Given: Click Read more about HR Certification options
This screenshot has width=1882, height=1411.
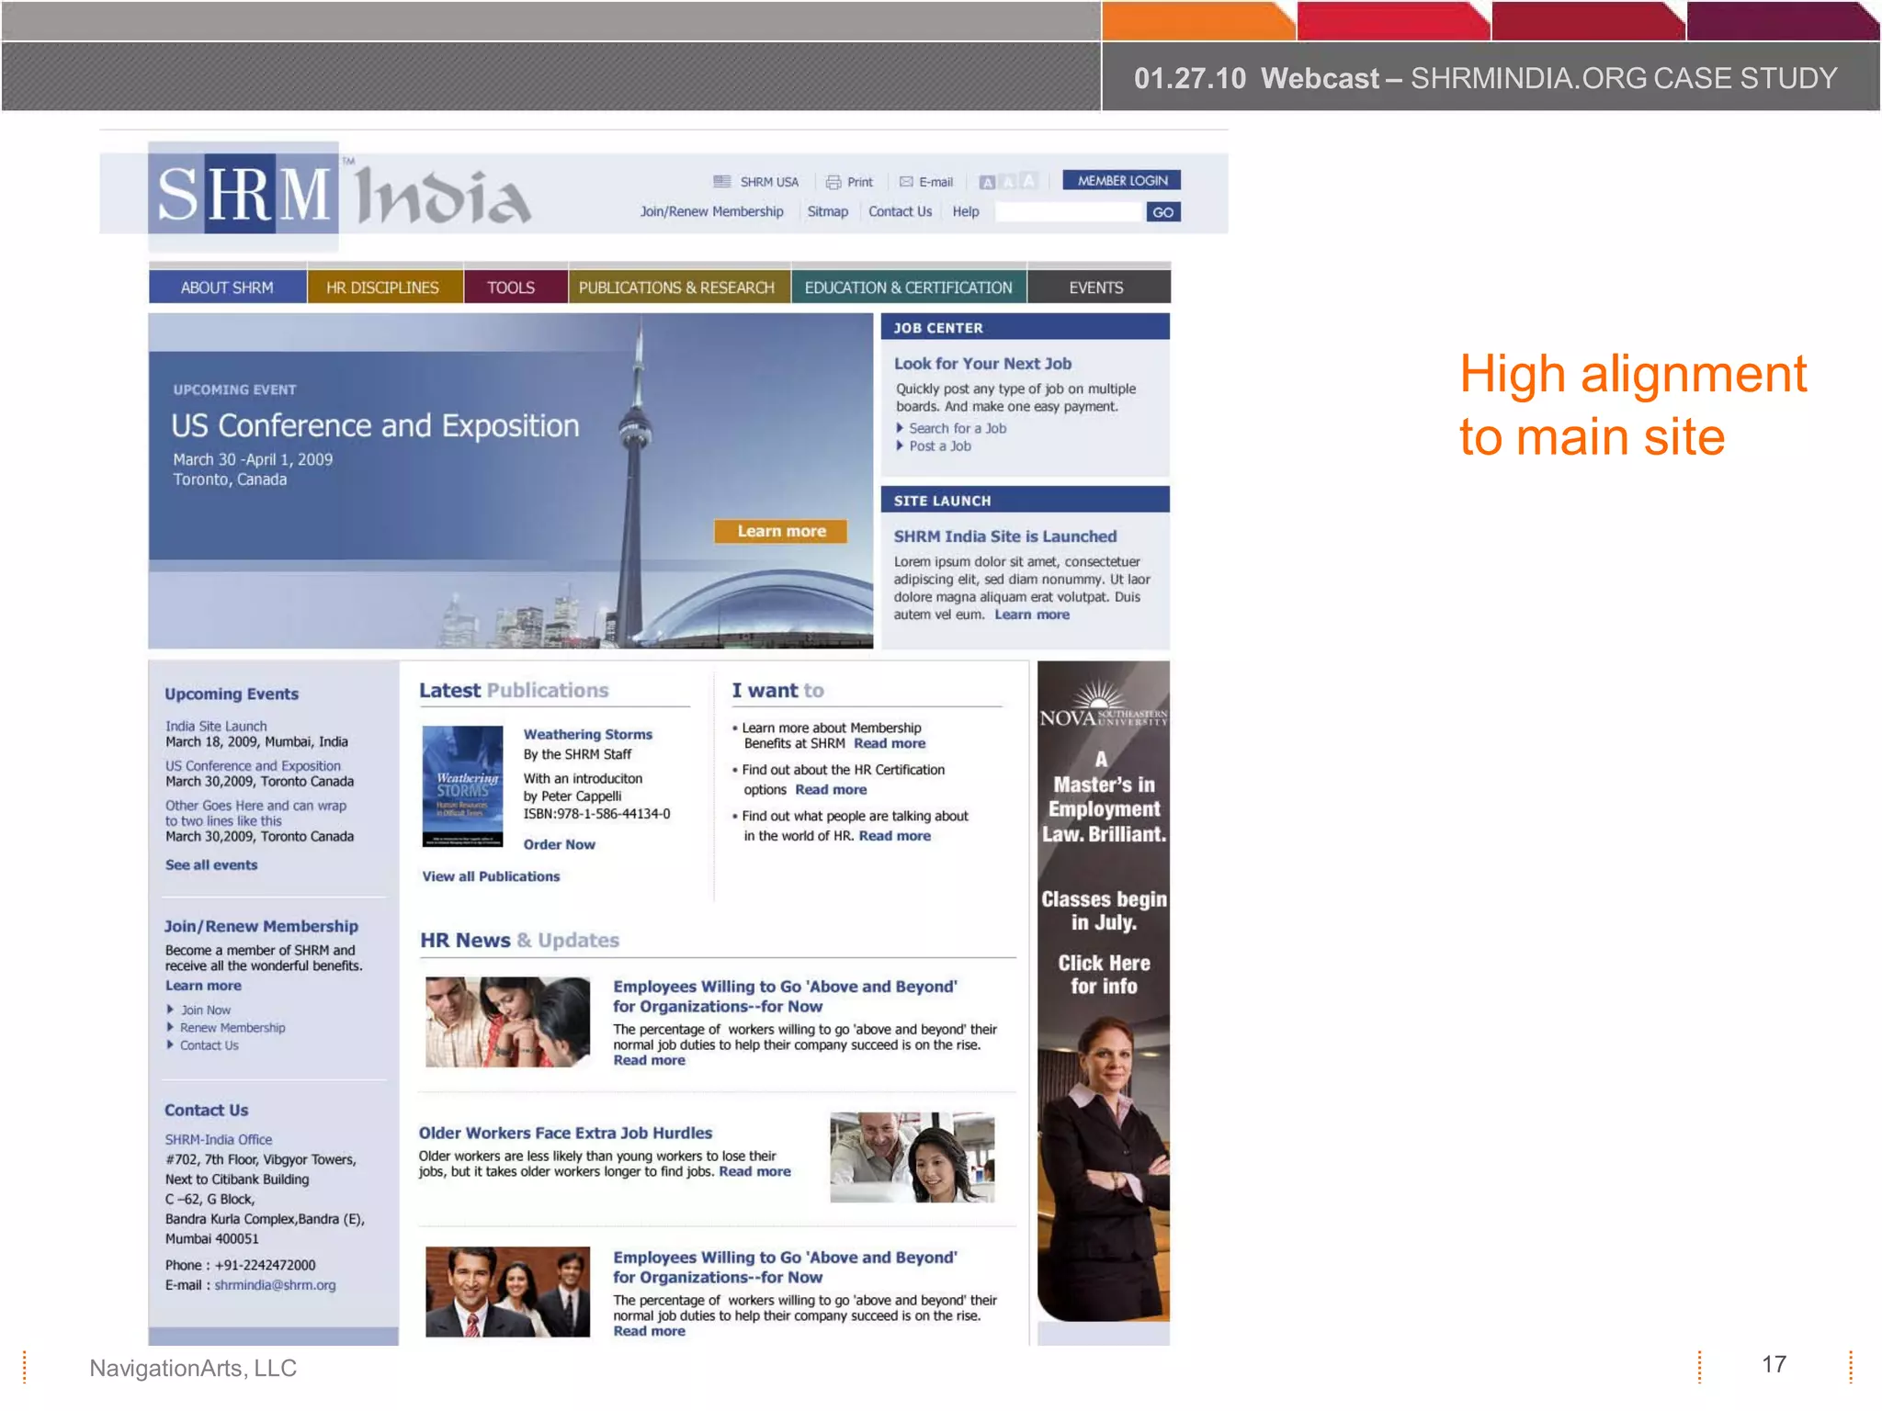Looking at the screenshot, I should (831, 789).
